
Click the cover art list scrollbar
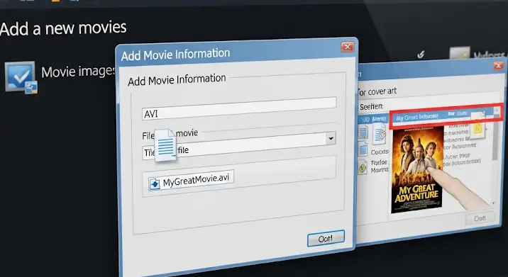[x=495, y=139]
